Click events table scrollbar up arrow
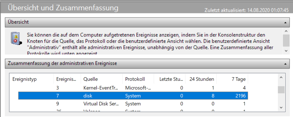The image size is (293, 117). pos(281,78)
